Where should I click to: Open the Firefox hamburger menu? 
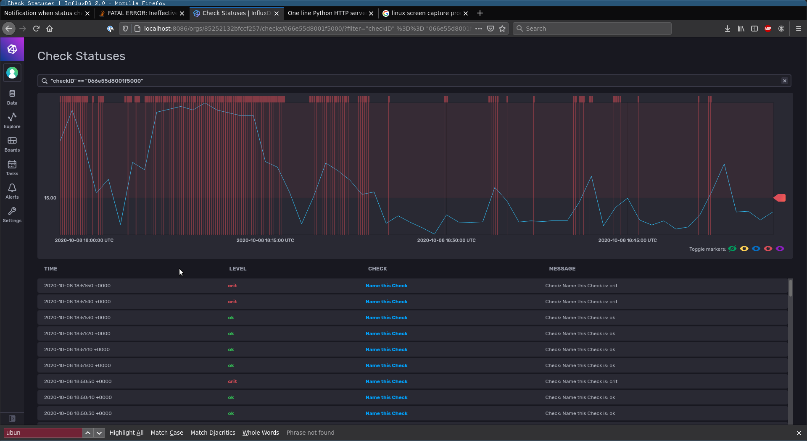coord(799,29)
